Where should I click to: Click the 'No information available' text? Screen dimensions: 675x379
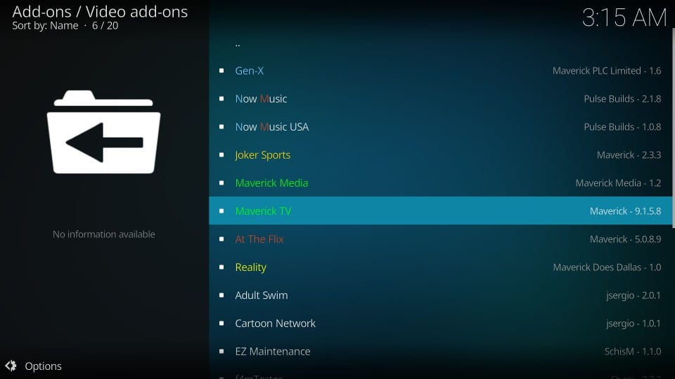click(104, 234)
